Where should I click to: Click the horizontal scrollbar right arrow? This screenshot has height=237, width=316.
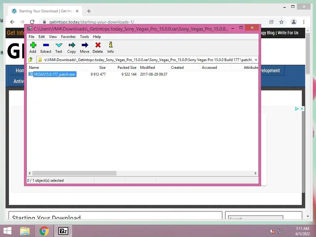coord(255,173)
